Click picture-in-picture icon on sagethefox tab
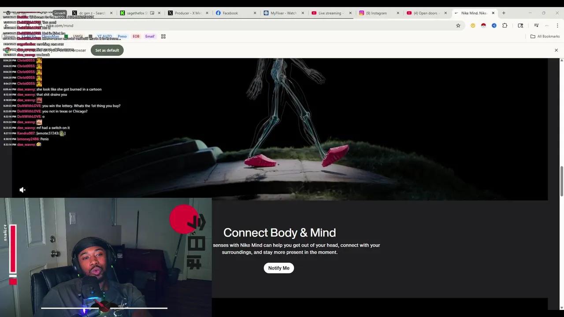The width and height of the screenshot is (564, 317). click(152, 13)
